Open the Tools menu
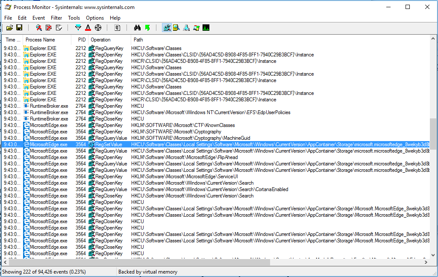Image resolution: width=438 pixels, height=277 pixels. [74, 18]
